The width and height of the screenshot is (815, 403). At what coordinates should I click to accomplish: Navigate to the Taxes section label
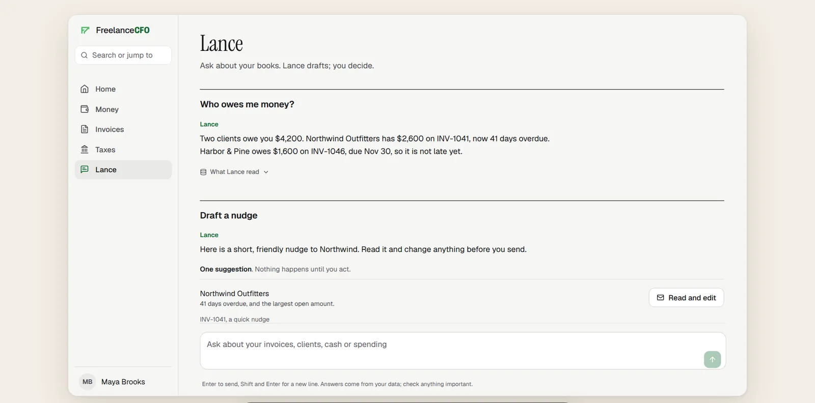[x=105, y=150]
